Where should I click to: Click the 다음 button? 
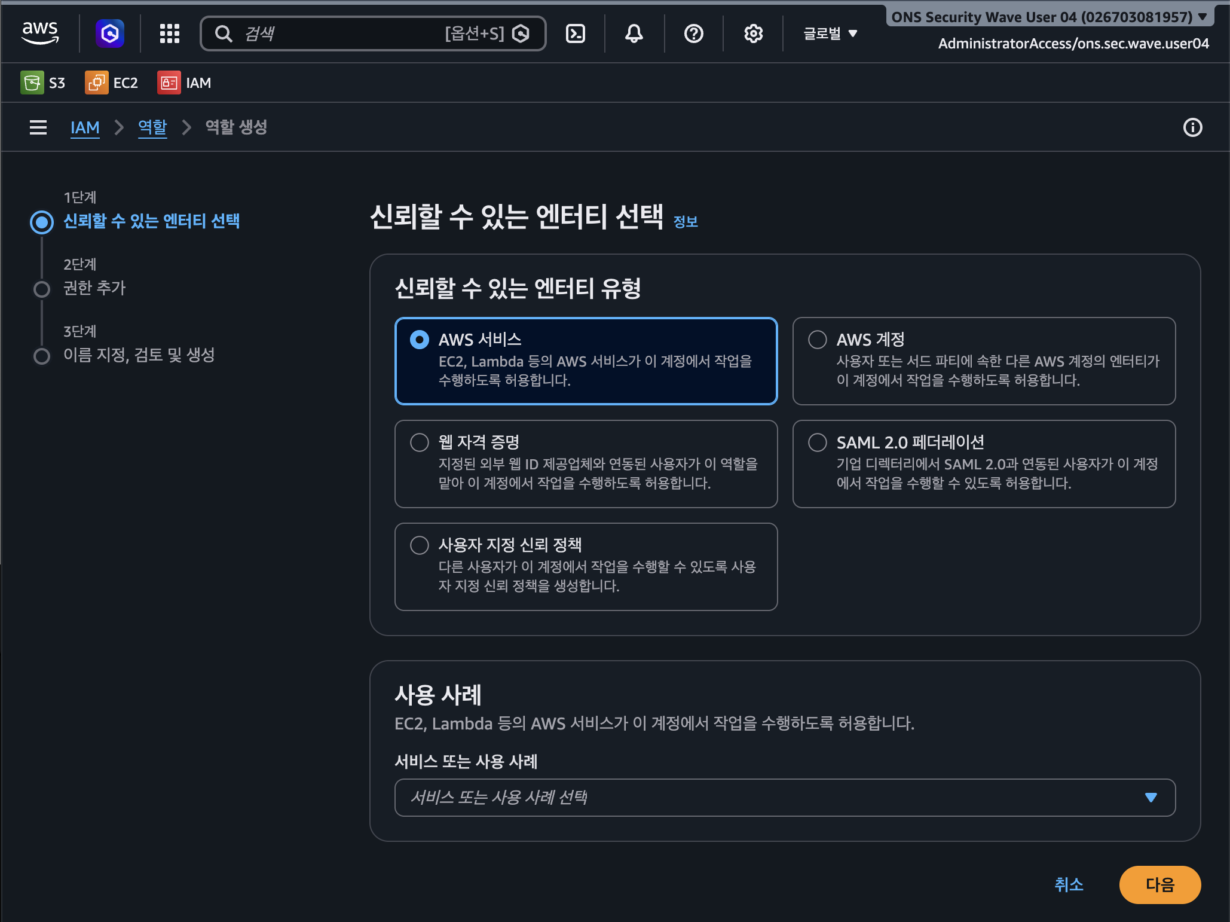click(1160, 885)
